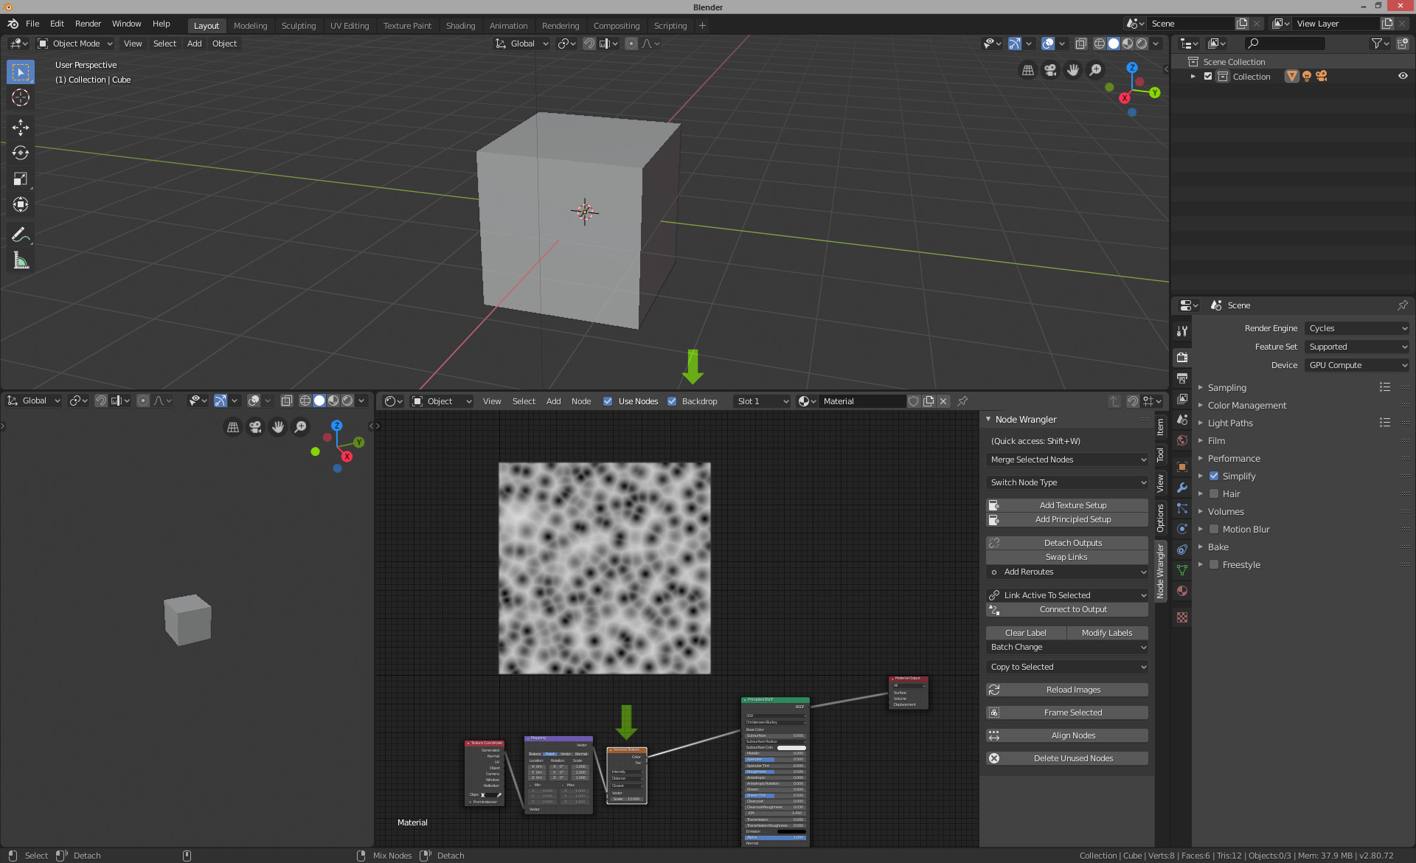Uncheck the Simplify checkbox
This screenshot has width=1416, height=863.
pos(1214,476)
